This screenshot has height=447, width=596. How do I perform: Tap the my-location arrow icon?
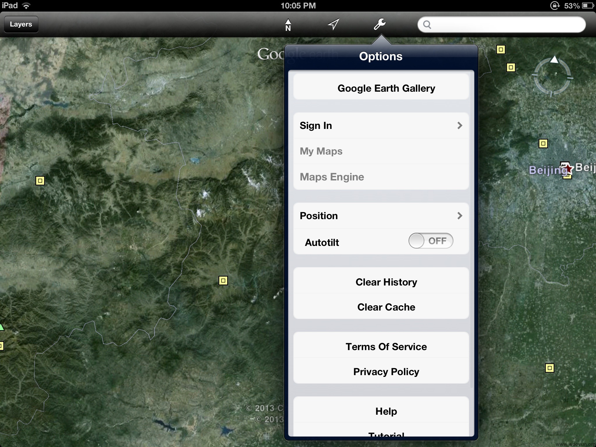click(x=334, y=24)
